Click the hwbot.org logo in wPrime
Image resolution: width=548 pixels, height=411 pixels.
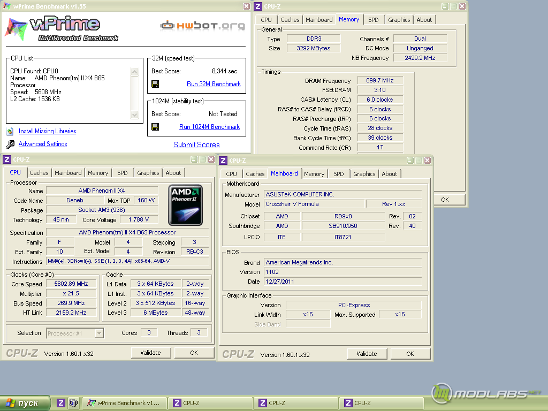(203, 25)
